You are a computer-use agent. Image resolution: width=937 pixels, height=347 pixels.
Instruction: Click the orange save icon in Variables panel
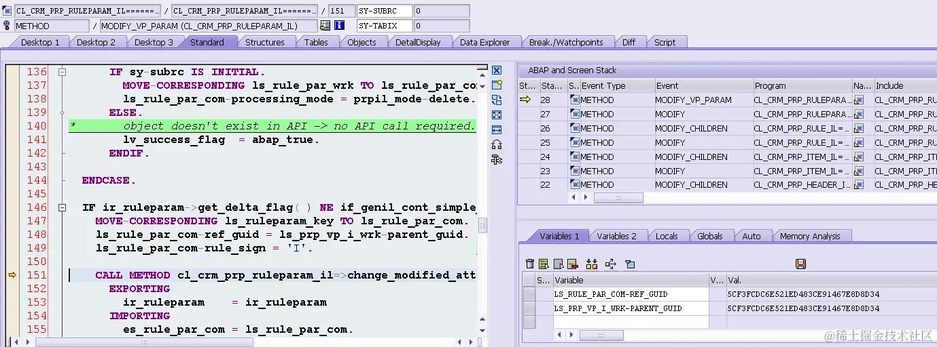(x=800, y=264)
